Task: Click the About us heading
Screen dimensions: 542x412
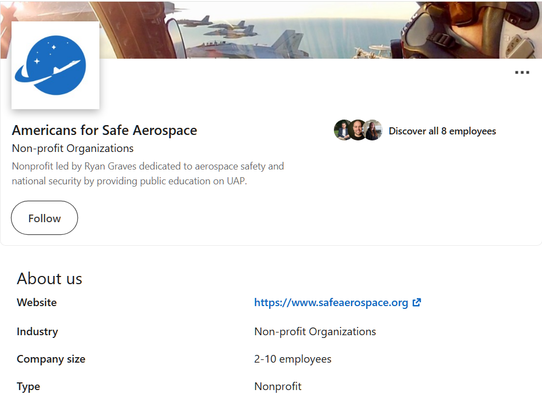Action: (49, 278)
